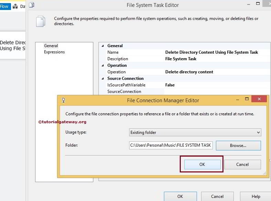This screenshot has height=201, width=271.
Task: Collapse the Source Connection property category
Action: (103, 78)
